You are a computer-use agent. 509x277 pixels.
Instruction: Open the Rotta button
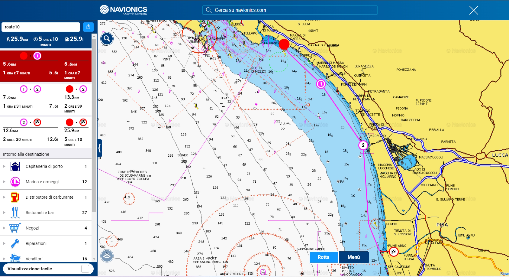tap(324, 257)
